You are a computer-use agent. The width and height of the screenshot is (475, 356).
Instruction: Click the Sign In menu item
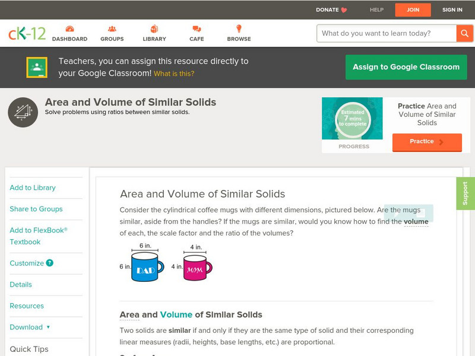pyautogui.click(x=452, y=9)
